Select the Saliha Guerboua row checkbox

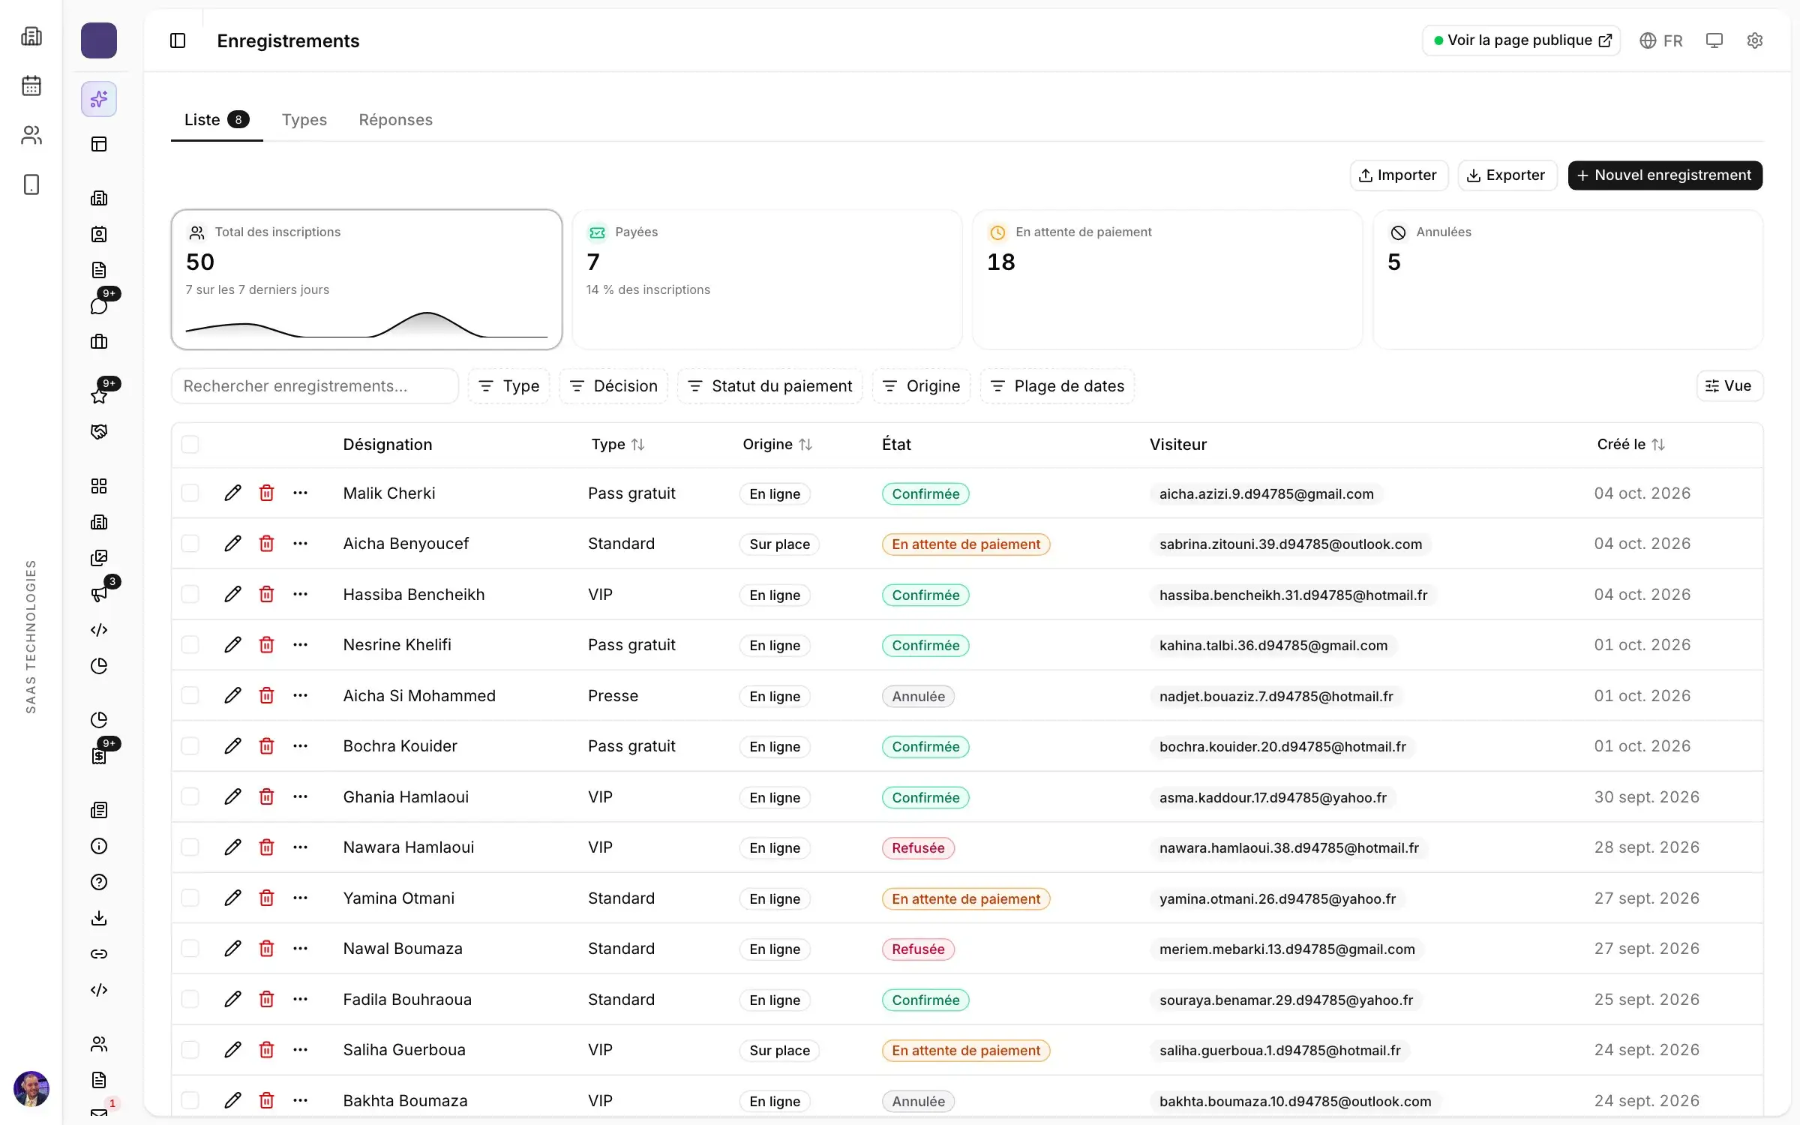pyautogui.click(x=190, y=1050)
